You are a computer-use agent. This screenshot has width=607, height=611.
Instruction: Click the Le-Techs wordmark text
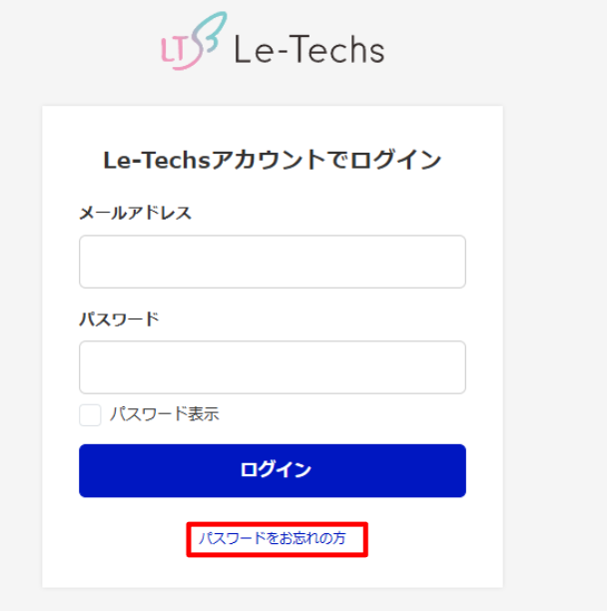tap(309, 49)
